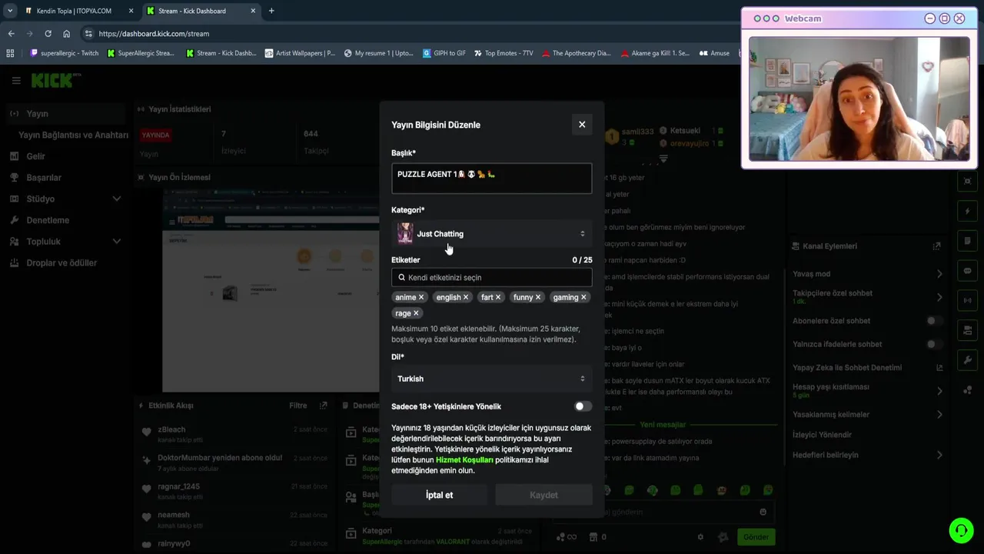Open Top Emotes - 7TV bookmark

[x=504, y=53]
